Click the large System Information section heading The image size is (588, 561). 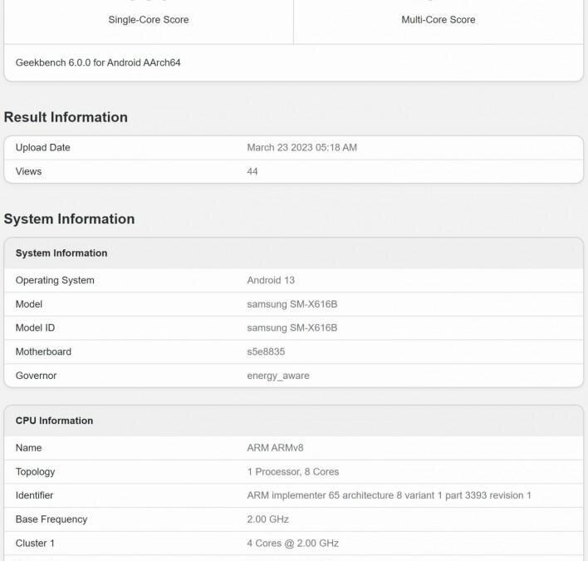69,219
